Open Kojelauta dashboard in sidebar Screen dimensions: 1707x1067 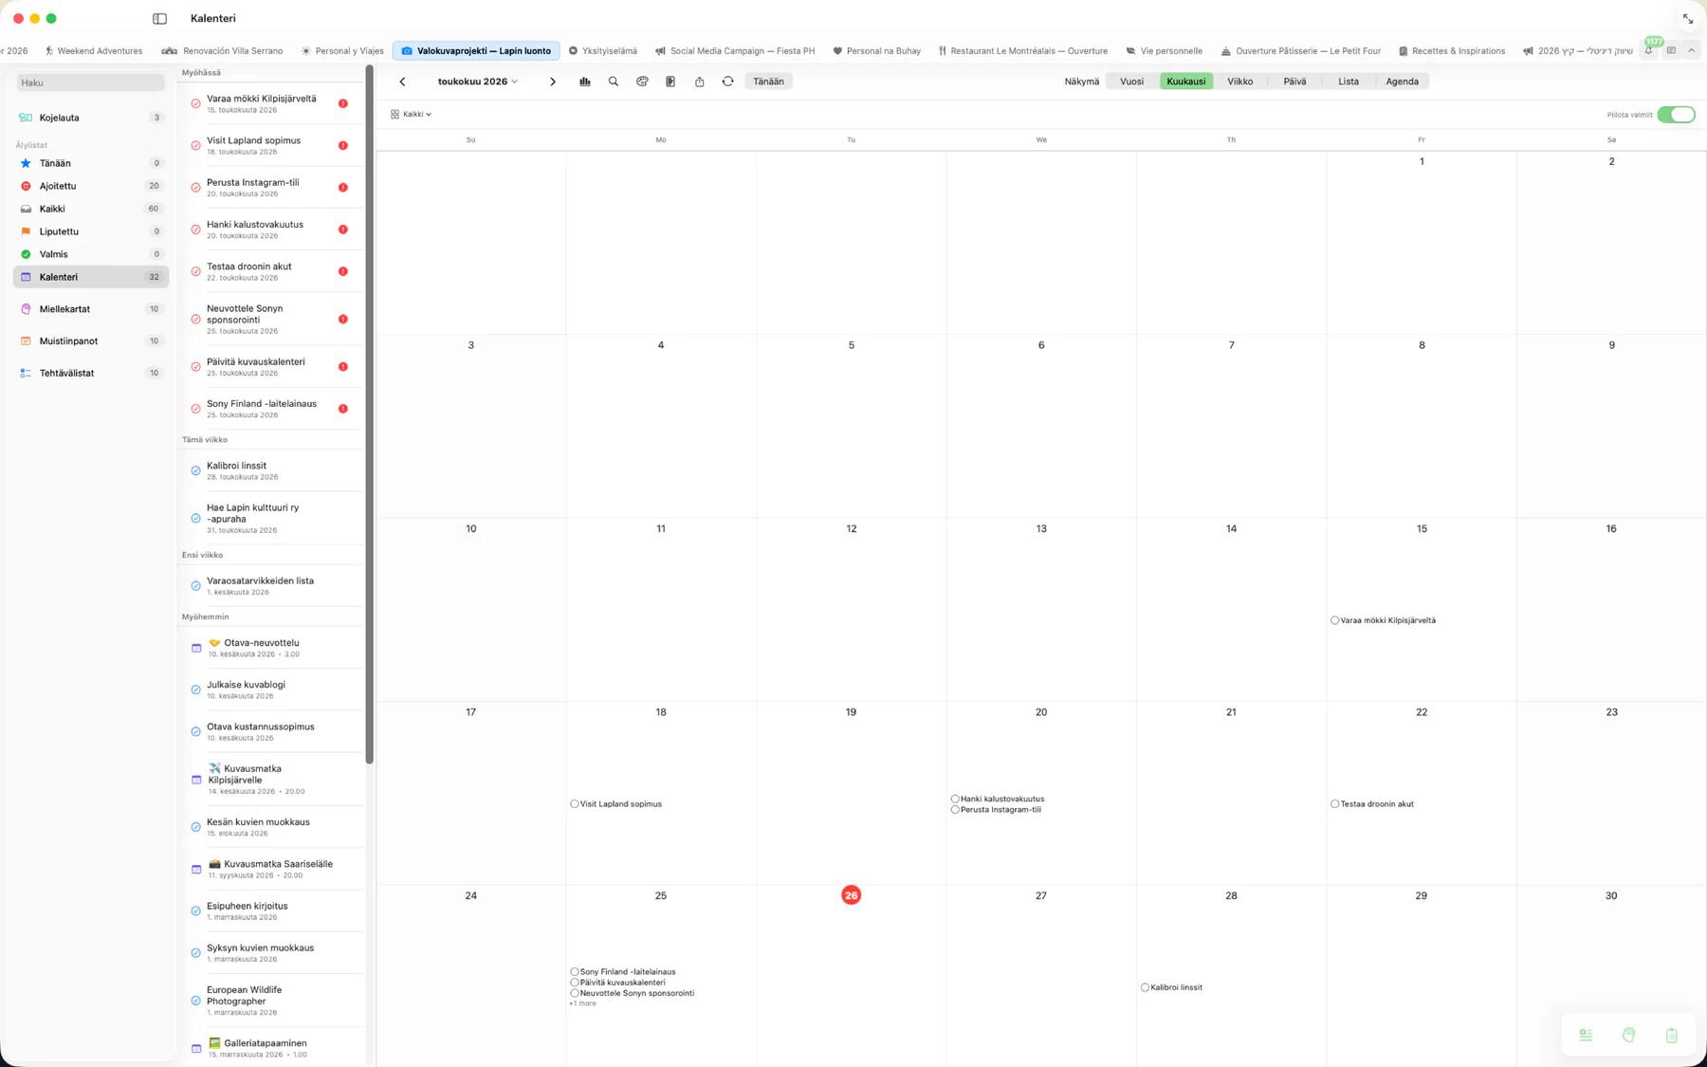pyautogui.click(x=91, y=118)
